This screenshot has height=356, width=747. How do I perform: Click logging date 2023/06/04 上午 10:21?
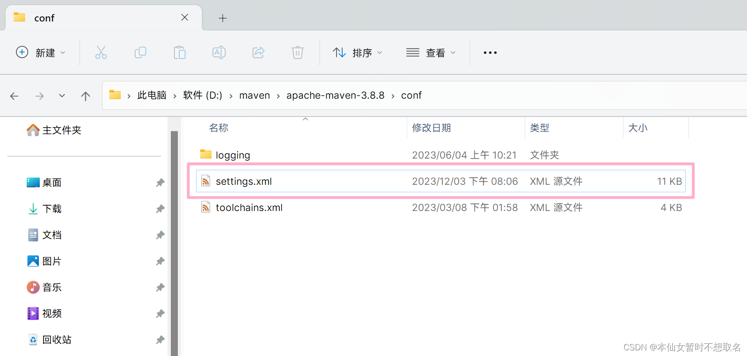(x=464, y=155)
